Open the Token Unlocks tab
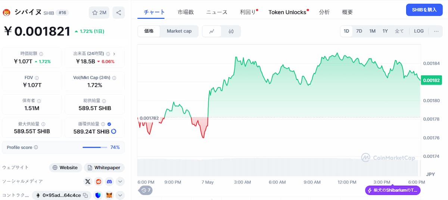This screenshot has height=200, width=448. pos(287,12)
